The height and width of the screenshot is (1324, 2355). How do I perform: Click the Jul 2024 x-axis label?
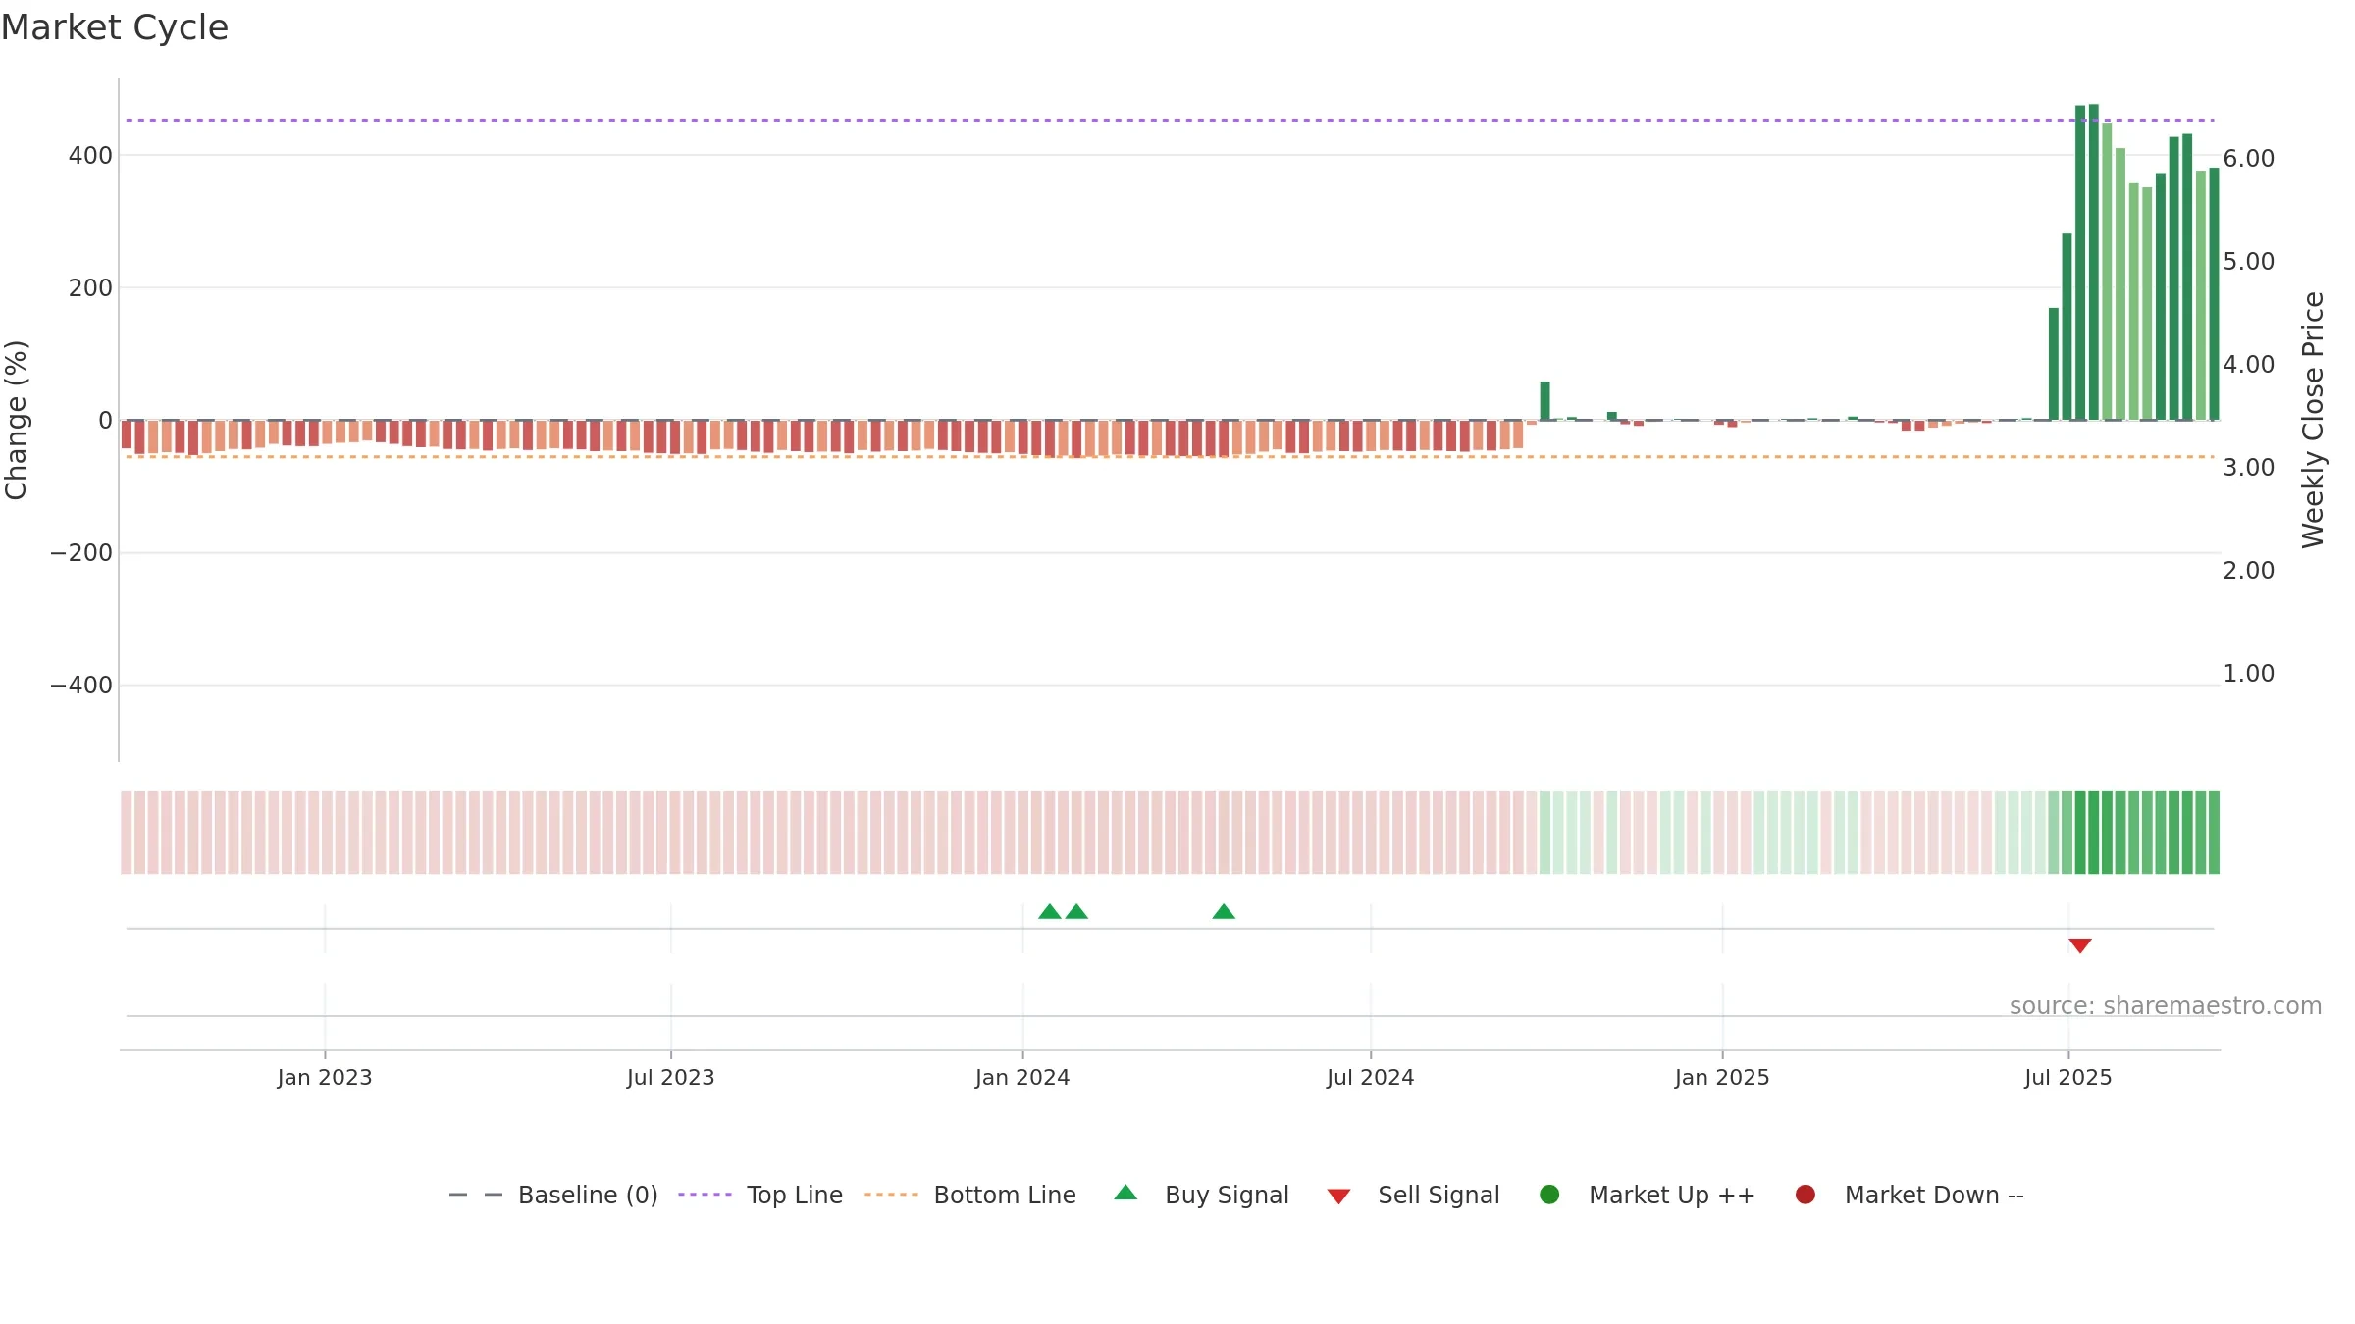(1371, 1078)
